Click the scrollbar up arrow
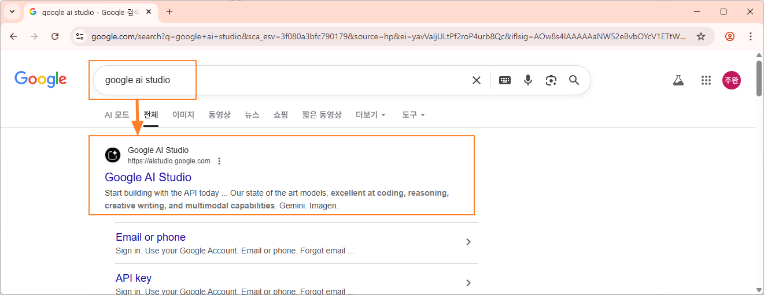Screen dimensions: 764x295 tap(759, 54)
